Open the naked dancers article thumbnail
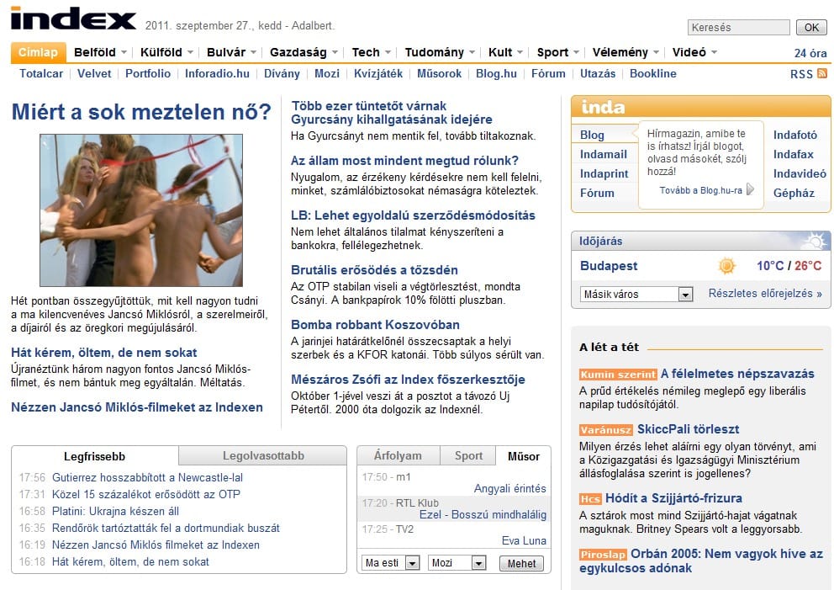This screenshot has width=834, height=590. click(x=141, y=210)
